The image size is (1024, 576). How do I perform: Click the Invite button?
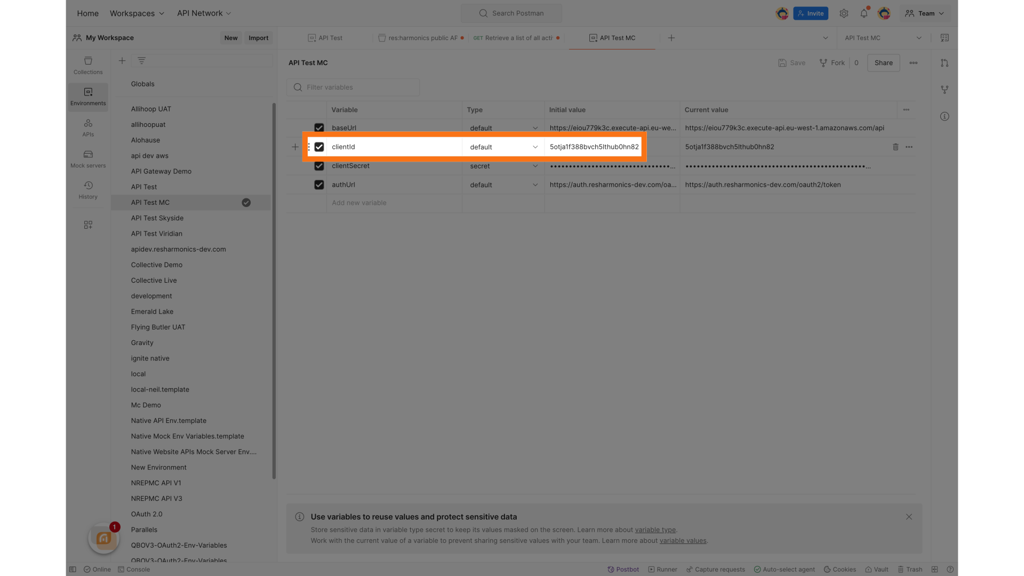[810, 13]
